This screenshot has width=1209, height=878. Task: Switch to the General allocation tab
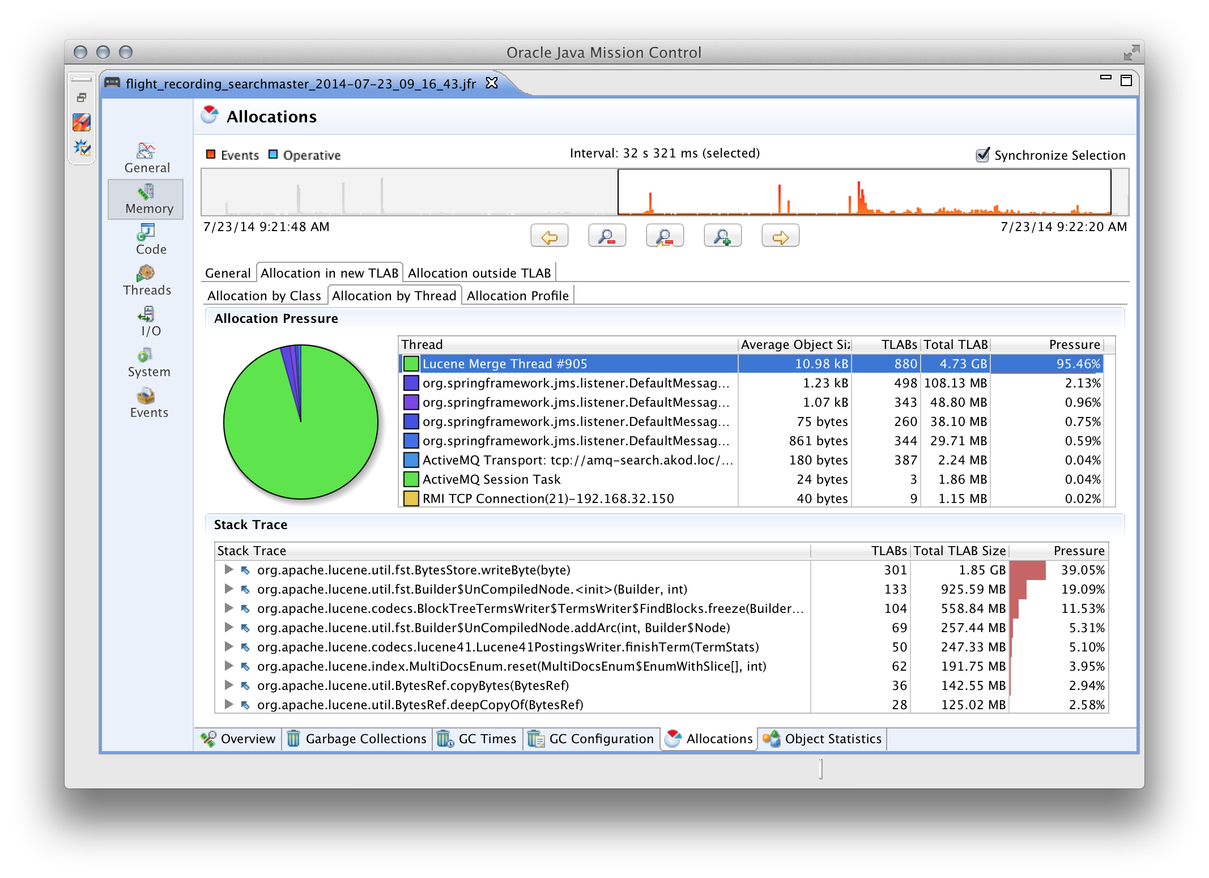pyautogui.click(x=228, y=273)
